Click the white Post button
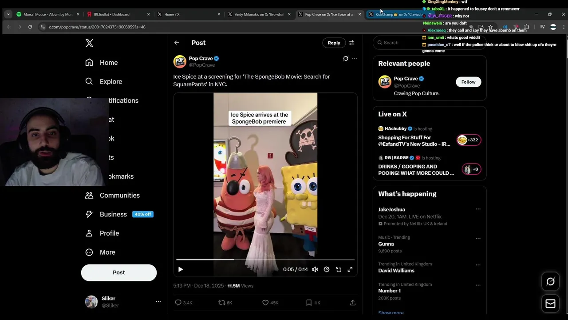 click(119, 272)
